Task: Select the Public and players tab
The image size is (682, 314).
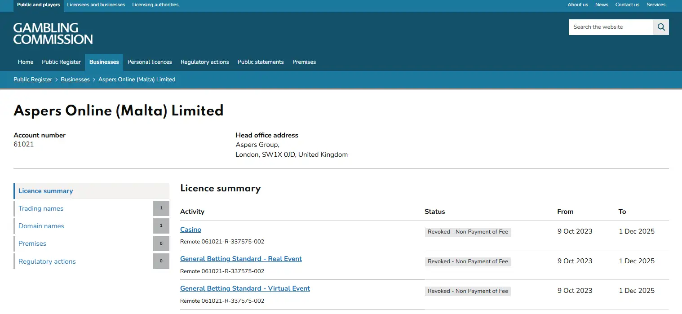Action: pos(39,5)
